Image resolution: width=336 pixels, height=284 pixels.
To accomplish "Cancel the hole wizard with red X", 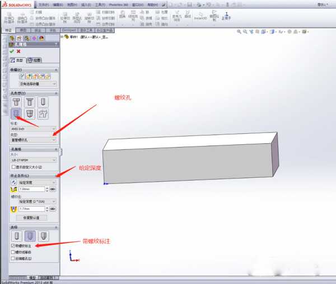I will pyautogui.click(x=18, y=51).
